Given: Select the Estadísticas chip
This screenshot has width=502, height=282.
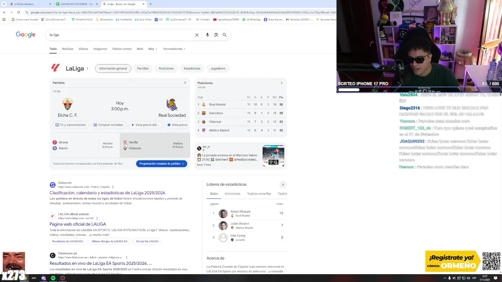Looking at the screenshot, I should point(192,69).
